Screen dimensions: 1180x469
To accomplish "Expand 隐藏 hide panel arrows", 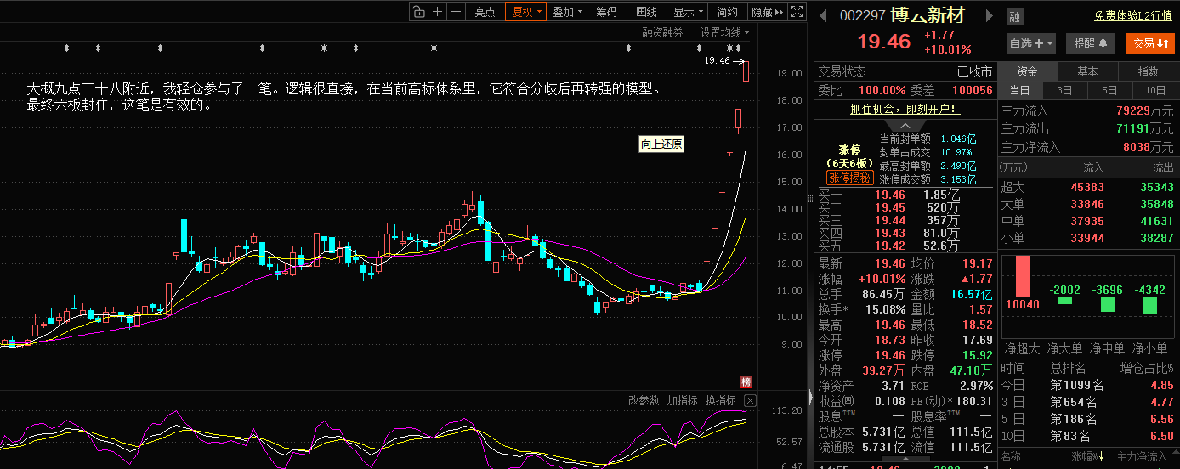I will pyautogui.click(x=767, y=11).
